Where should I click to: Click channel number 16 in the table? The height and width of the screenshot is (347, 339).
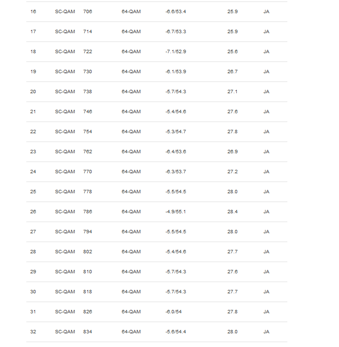[x=33, y=11]
